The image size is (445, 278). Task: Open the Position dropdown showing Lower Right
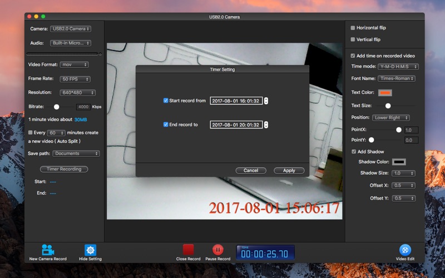[x=391, y=118]
